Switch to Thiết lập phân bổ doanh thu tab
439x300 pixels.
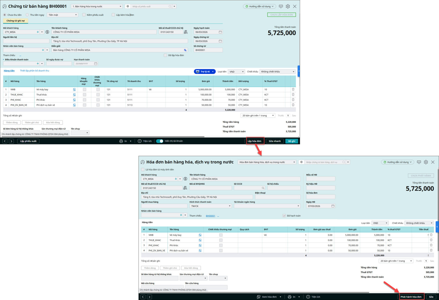pyautogui.click(x=34, y=71)
